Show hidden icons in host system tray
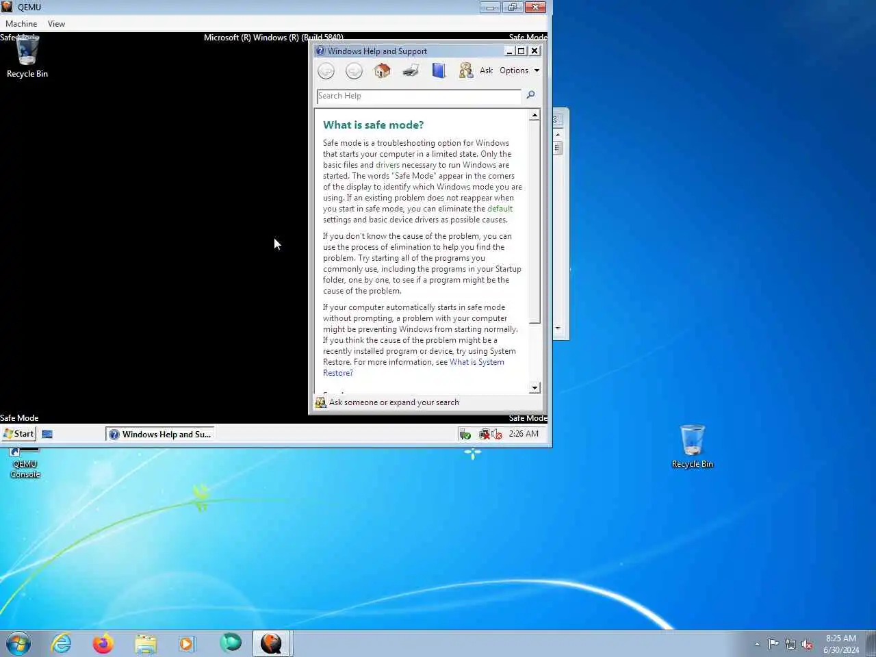 coord(757,644)
